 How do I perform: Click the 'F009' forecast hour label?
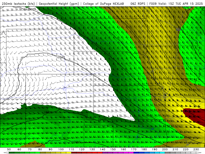coord(153,4)
